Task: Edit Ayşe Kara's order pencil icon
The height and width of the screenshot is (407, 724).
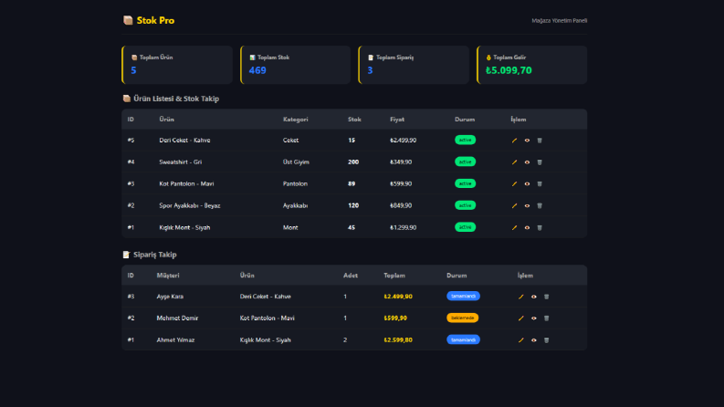Action: pyautogui.click(x=520, y=297)
